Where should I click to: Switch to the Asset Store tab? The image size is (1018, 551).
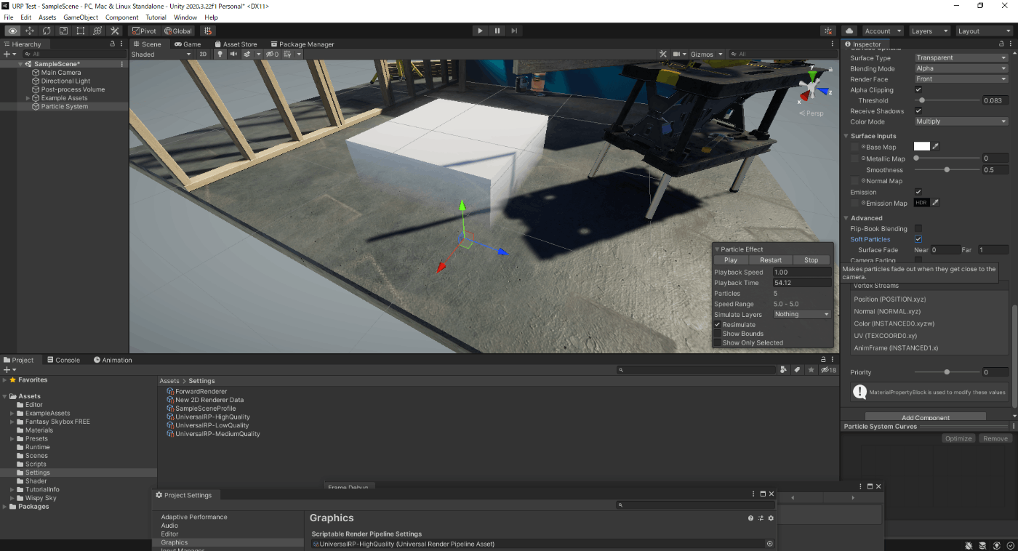235,44
